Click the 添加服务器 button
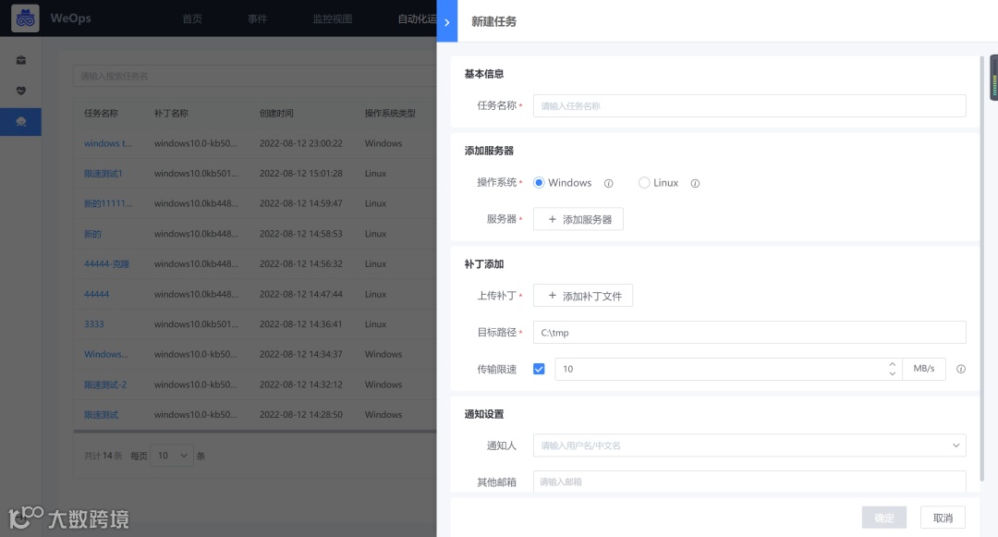Viewport: 998px width, 537px height. (578, 219)
